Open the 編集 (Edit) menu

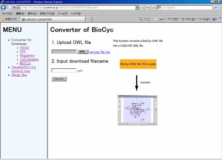tap(20, 14)
